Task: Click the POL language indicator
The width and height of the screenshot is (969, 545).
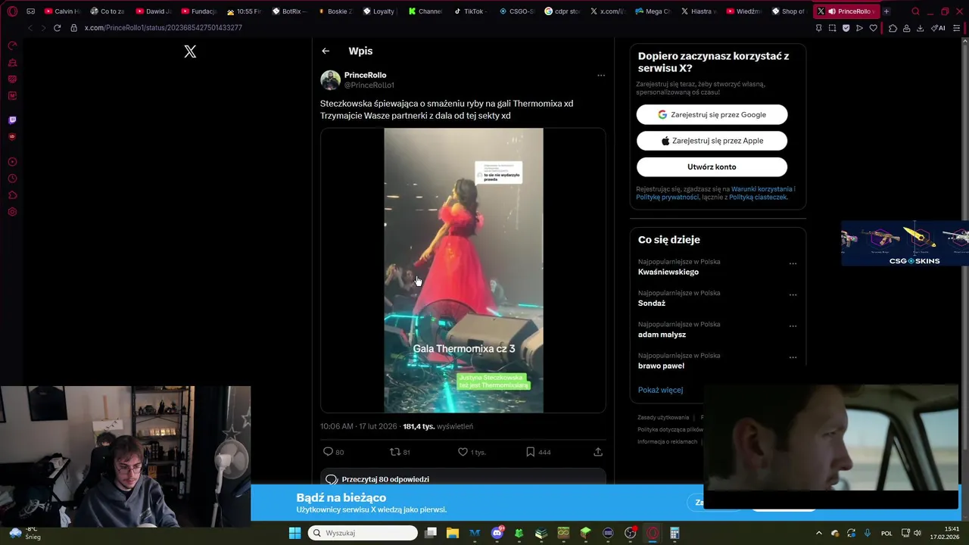Action: [x=886, y=533]
